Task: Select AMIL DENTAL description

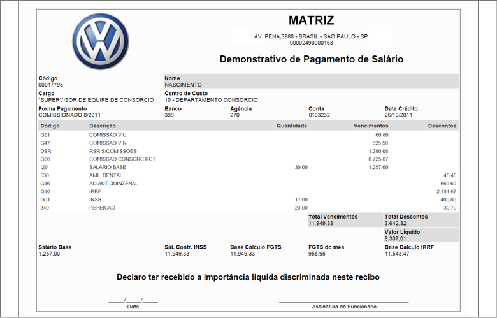Action: pyautogui.click(x=106, y=175)
